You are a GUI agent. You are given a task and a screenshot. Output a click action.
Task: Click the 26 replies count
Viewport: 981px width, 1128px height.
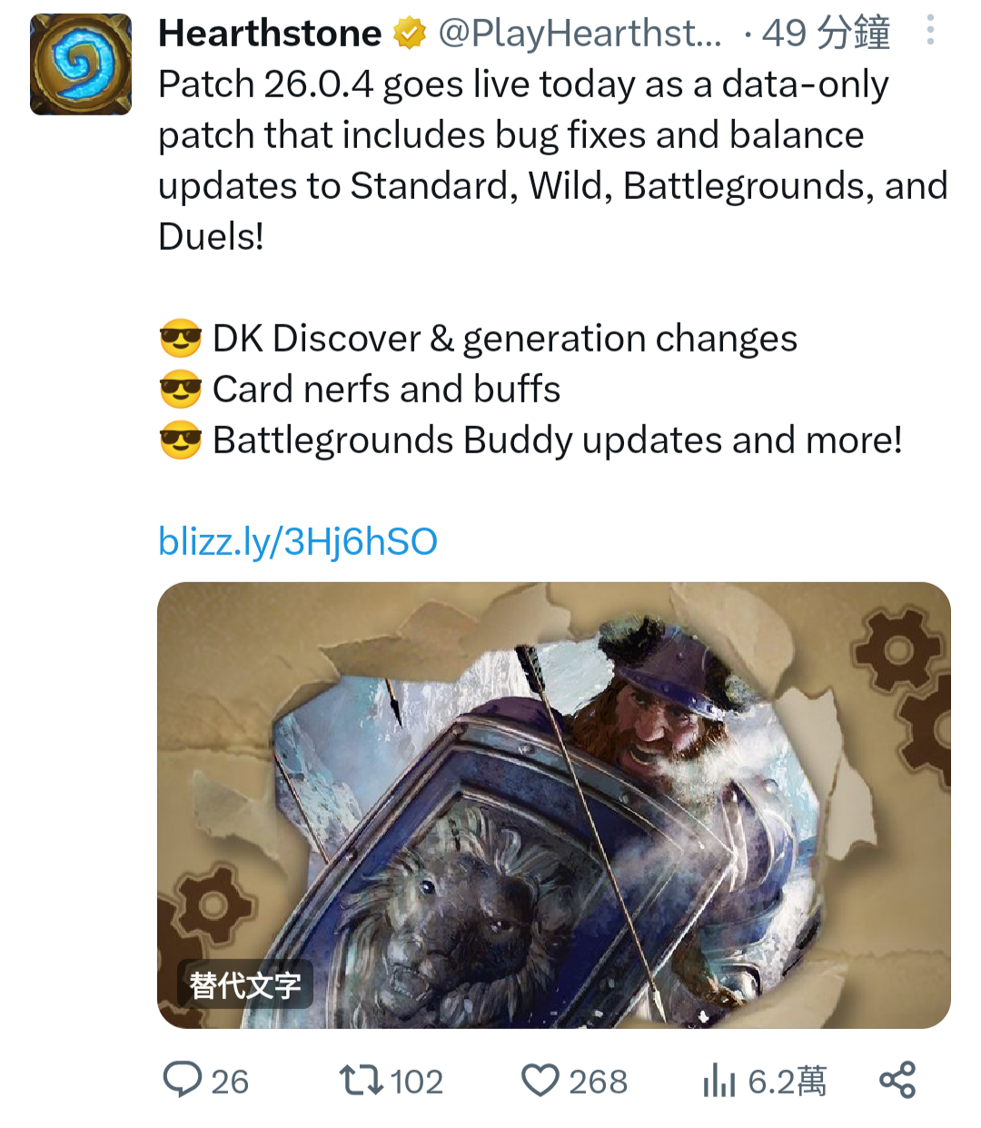[230, 1082]
